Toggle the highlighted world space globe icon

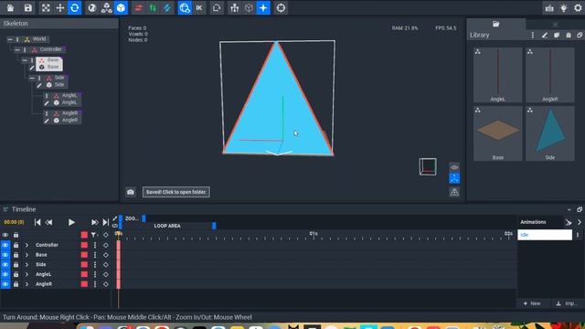click(x=185, y=8)
